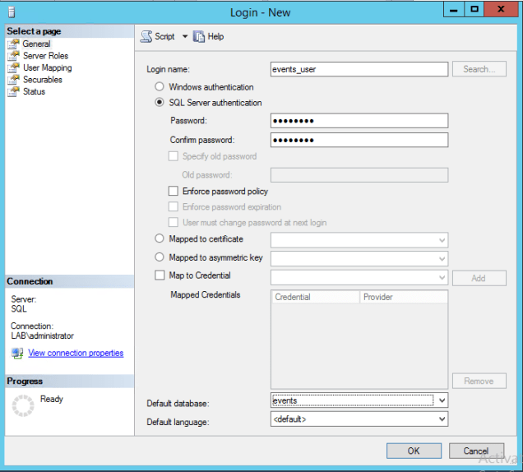Image resolution: width=523 pixels, height=472 pixels.
Task: Toggle Map to Credential checkbox
Action: (x=160, y=275)
